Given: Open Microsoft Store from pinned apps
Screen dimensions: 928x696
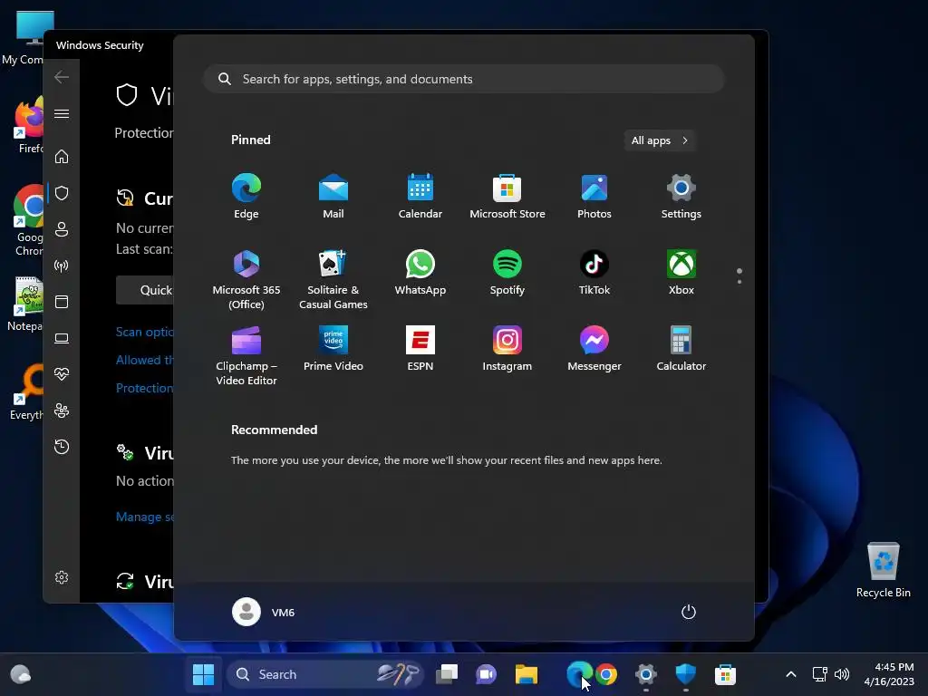Looking at the screenshot, I should point(507,197).
